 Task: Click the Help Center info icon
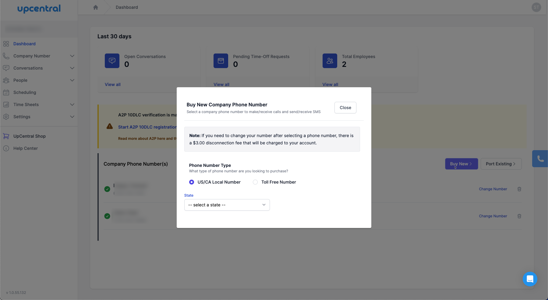pyautogui.click(x=6, y=148)
